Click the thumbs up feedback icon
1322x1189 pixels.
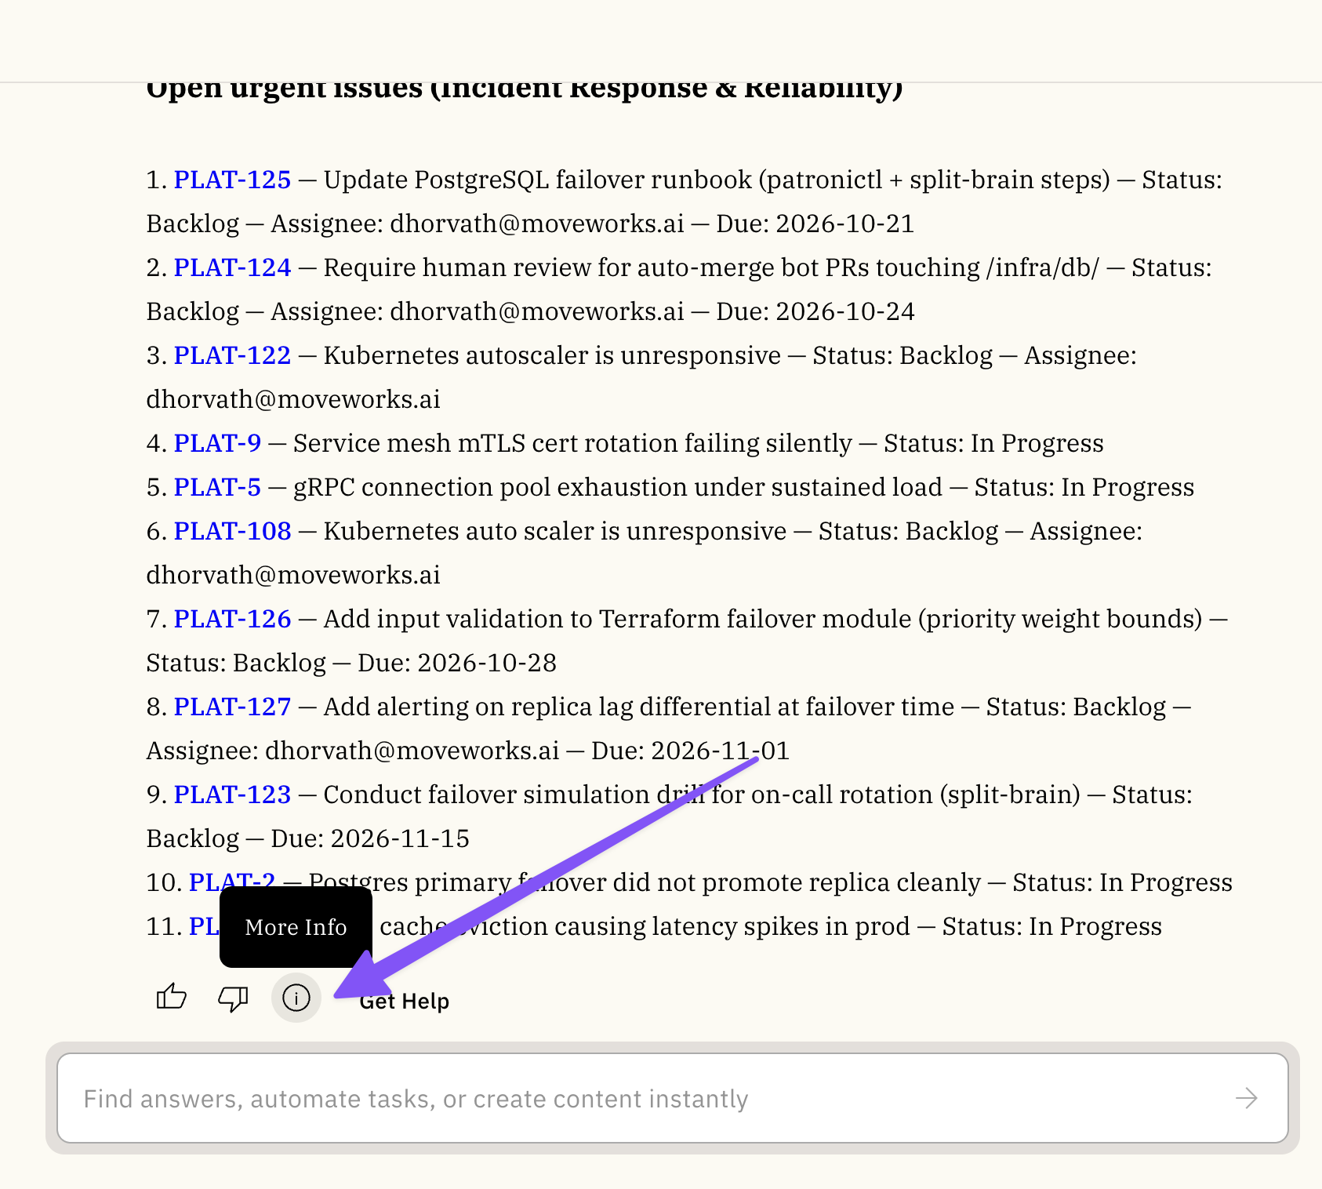point(171,998)
